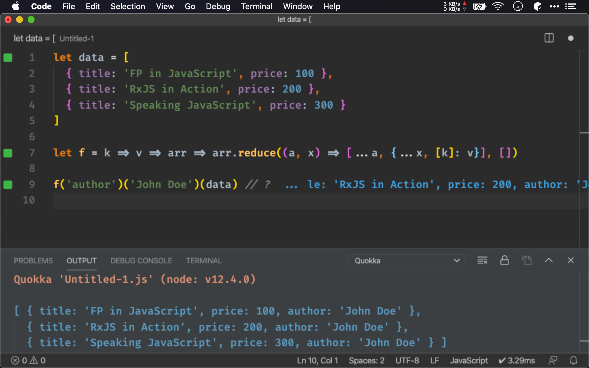Click the errors count in status bar
The width and height of the screenshot is (589, 368).
[19, 361]
